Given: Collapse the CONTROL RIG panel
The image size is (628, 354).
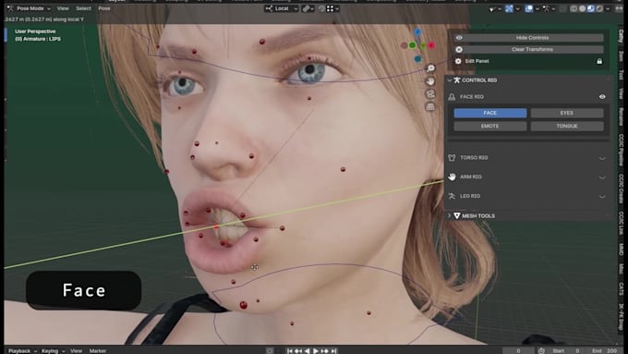Looking at the screenshot, I should [x=450, y=80].
